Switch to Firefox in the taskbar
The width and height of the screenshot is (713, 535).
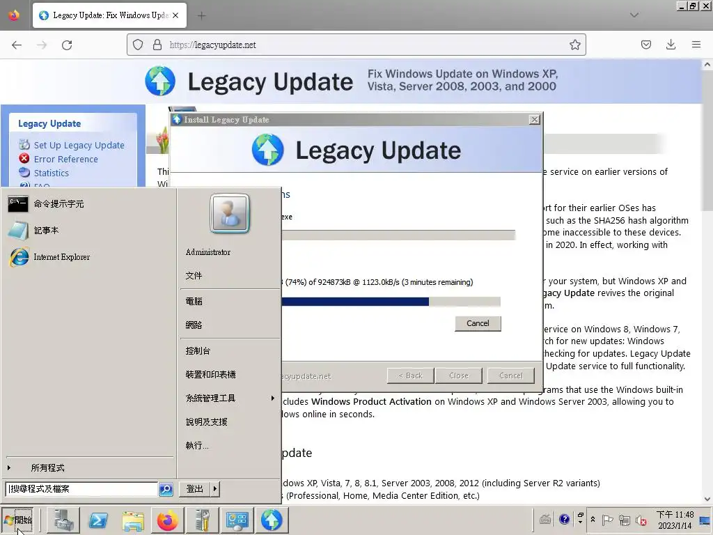[x=167, y=520]
